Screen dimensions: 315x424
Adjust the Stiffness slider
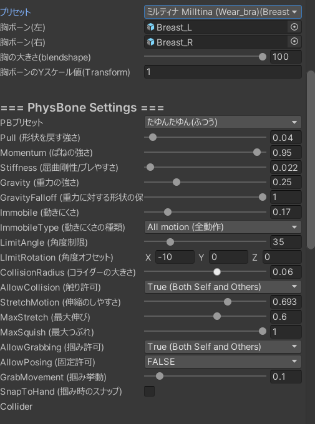coord(205,167)
